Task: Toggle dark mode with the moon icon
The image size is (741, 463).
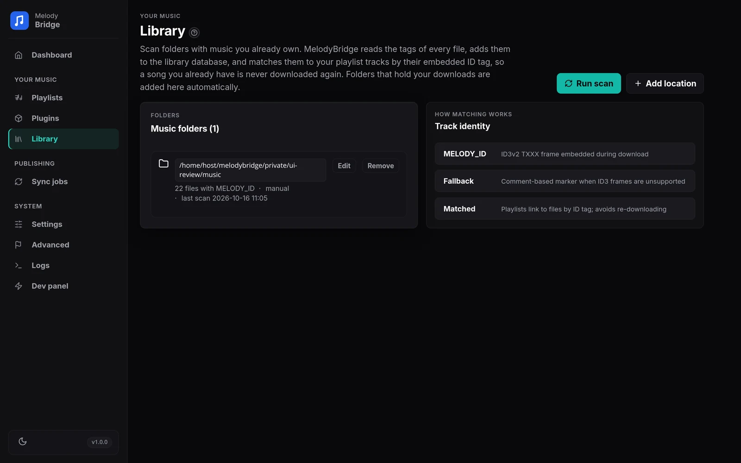Action: tap(23, 442)
